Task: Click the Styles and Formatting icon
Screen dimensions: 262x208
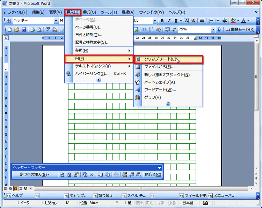Action: coord(9,21)
